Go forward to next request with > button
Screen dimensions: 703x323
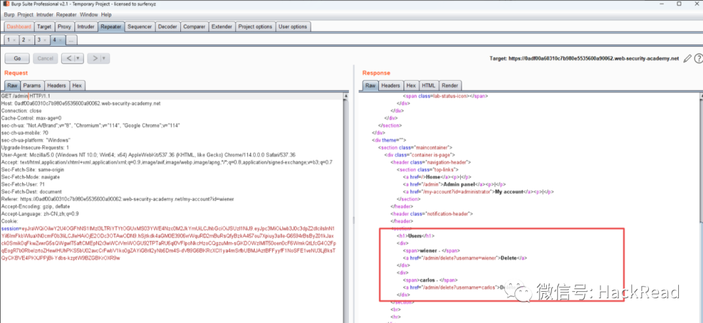[94, 59]
